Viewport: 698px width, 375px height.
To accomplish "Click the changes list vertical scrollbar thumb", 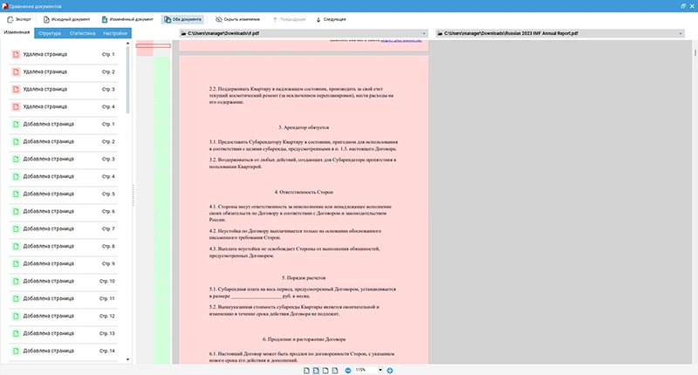I will pyautogui.click(x=127, y=80).
